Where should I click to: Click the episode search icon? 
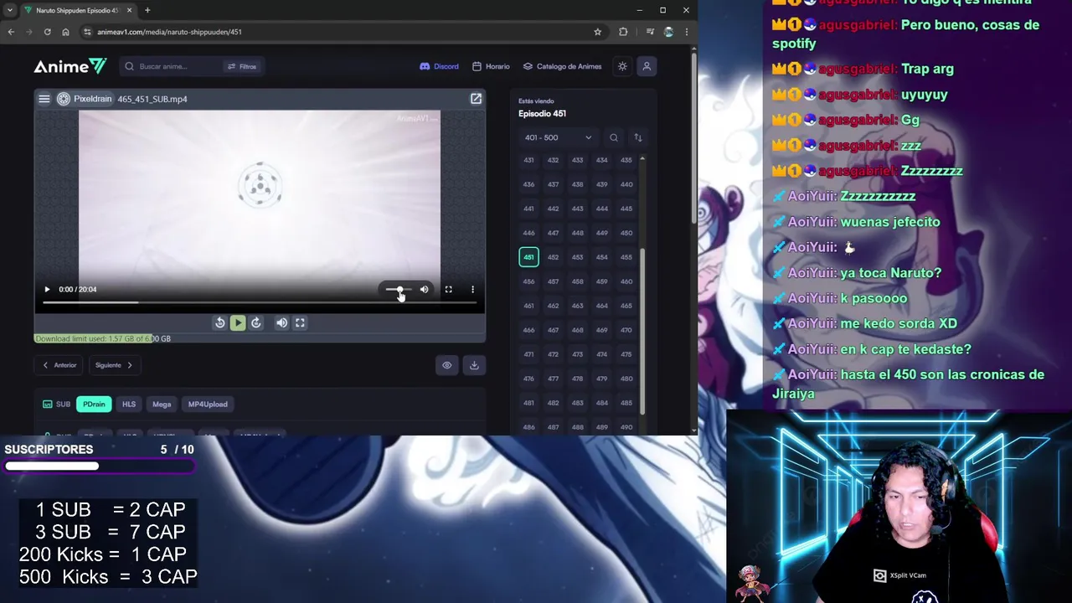(x=614, y=137)
